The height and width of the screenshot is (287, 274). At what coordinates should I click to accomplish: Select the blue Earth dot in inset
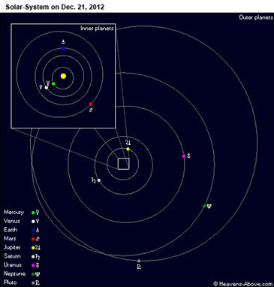63,48
